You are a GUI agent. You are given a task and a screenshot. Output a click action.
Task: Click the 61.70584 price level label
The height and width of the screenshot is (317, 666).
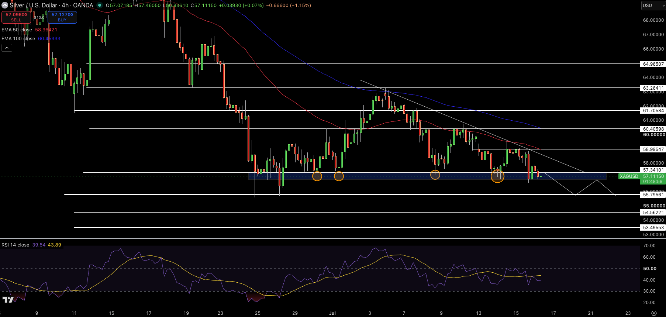click(x=653, y=111)
